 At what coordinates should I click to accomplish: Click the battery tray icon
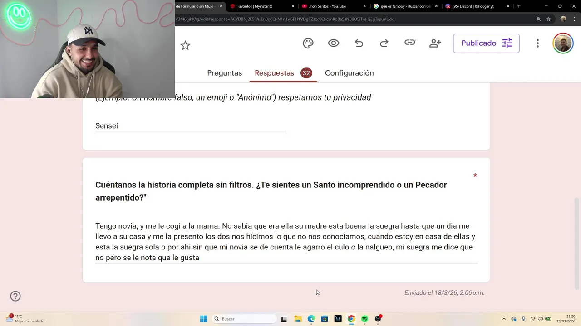pos(548,319)
